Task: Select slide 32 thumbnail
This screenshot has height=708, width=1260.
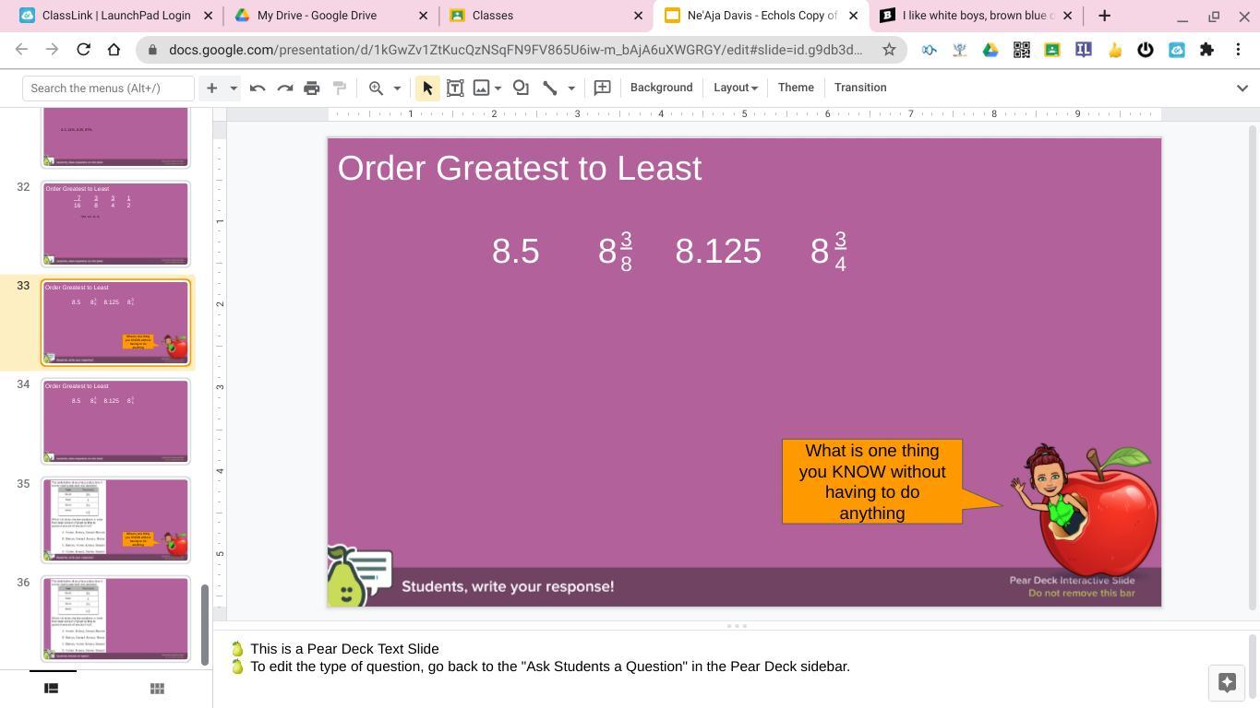Action: 115,224
